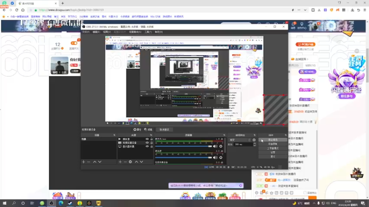Enable Studio Mode in Controls
The width and height of the screenshot is (369, 207).
click(x=273, y=148)
